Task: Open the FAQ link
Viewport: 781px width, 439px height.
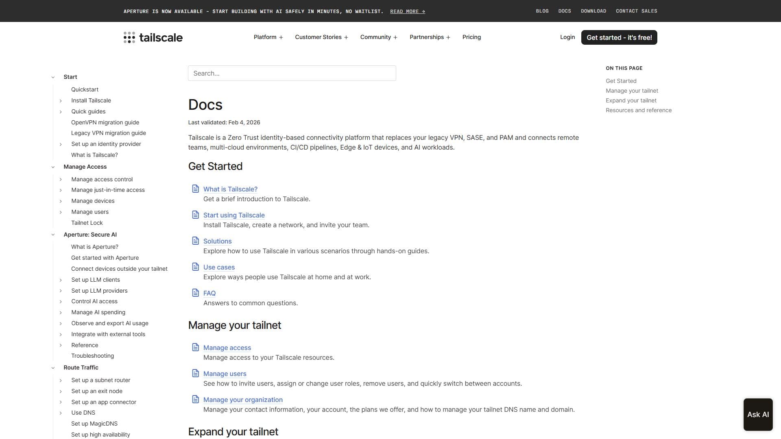Action: 209,293
